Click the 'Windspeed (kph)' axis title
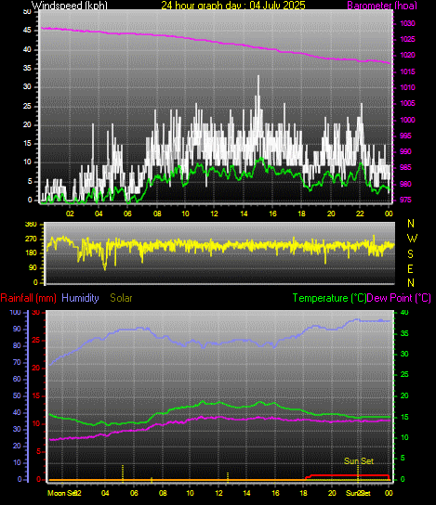 tap(70, 5)
